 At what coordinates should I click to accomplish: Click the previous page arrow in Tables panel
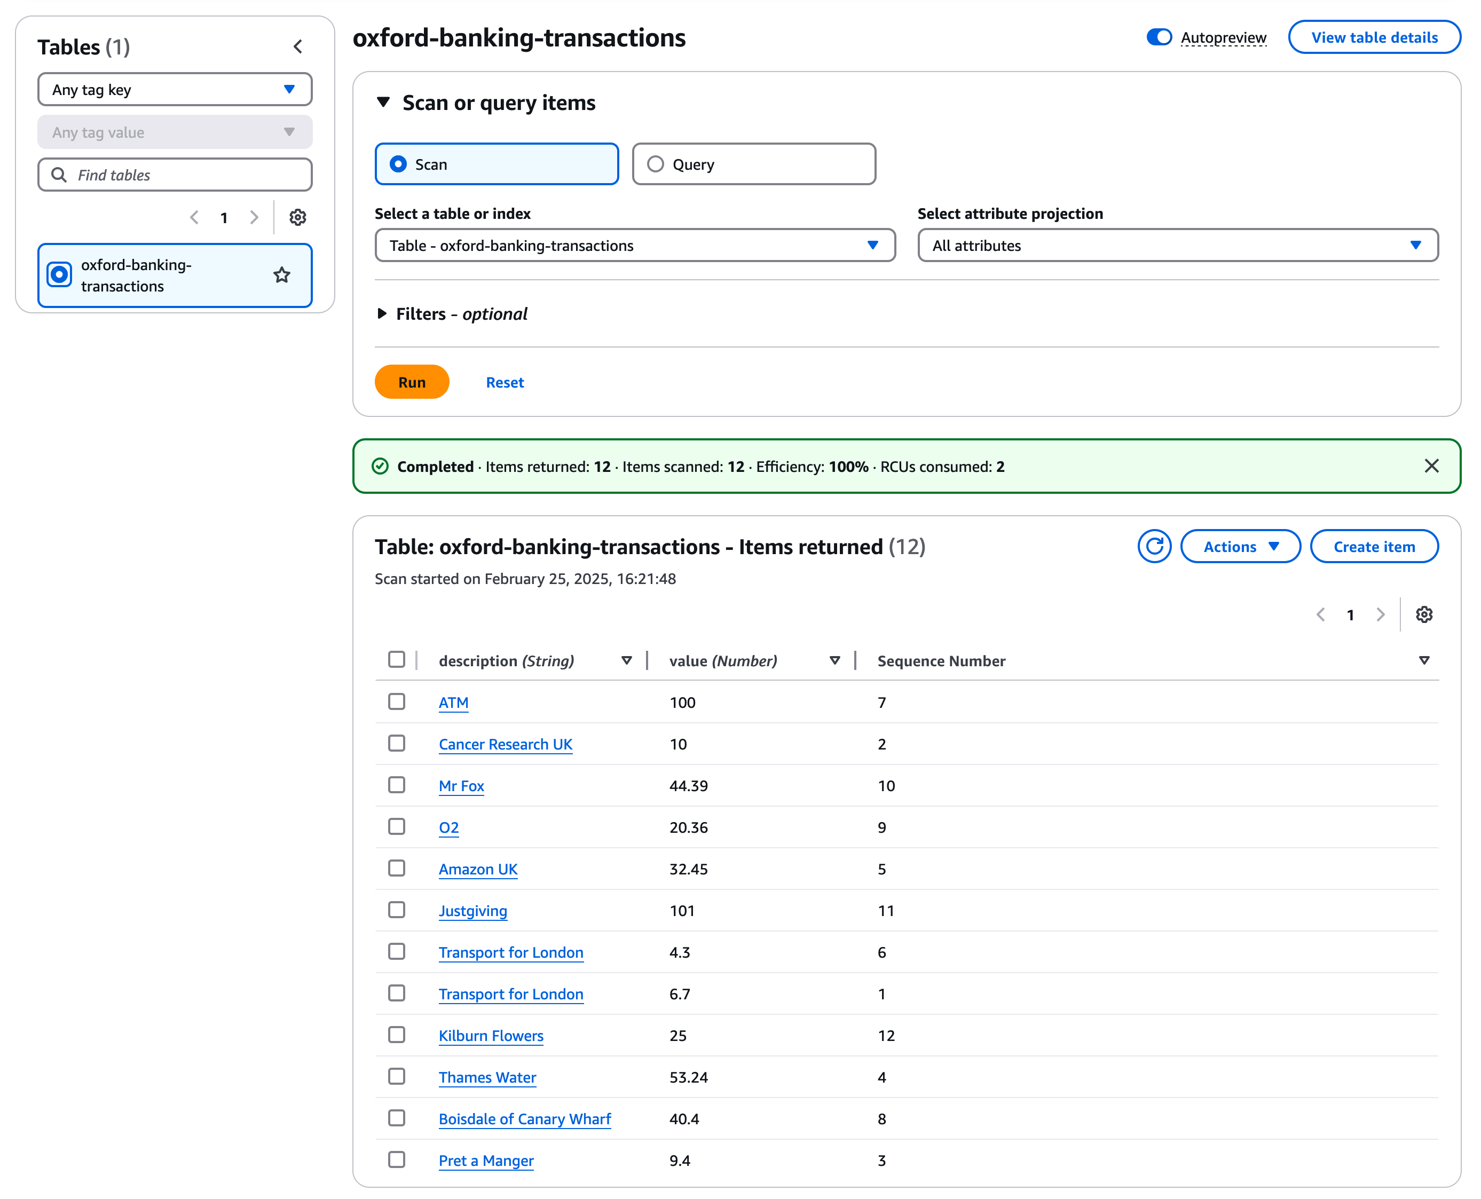tap(194, 218)
